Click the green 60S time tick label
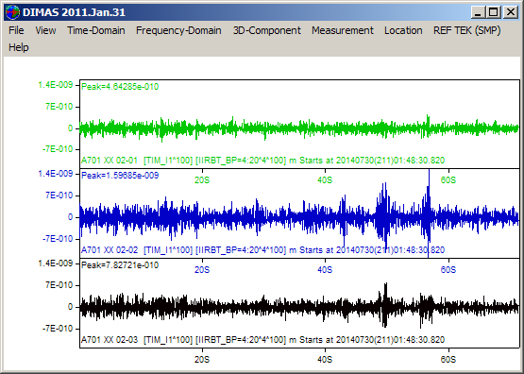 pos(448,180)
